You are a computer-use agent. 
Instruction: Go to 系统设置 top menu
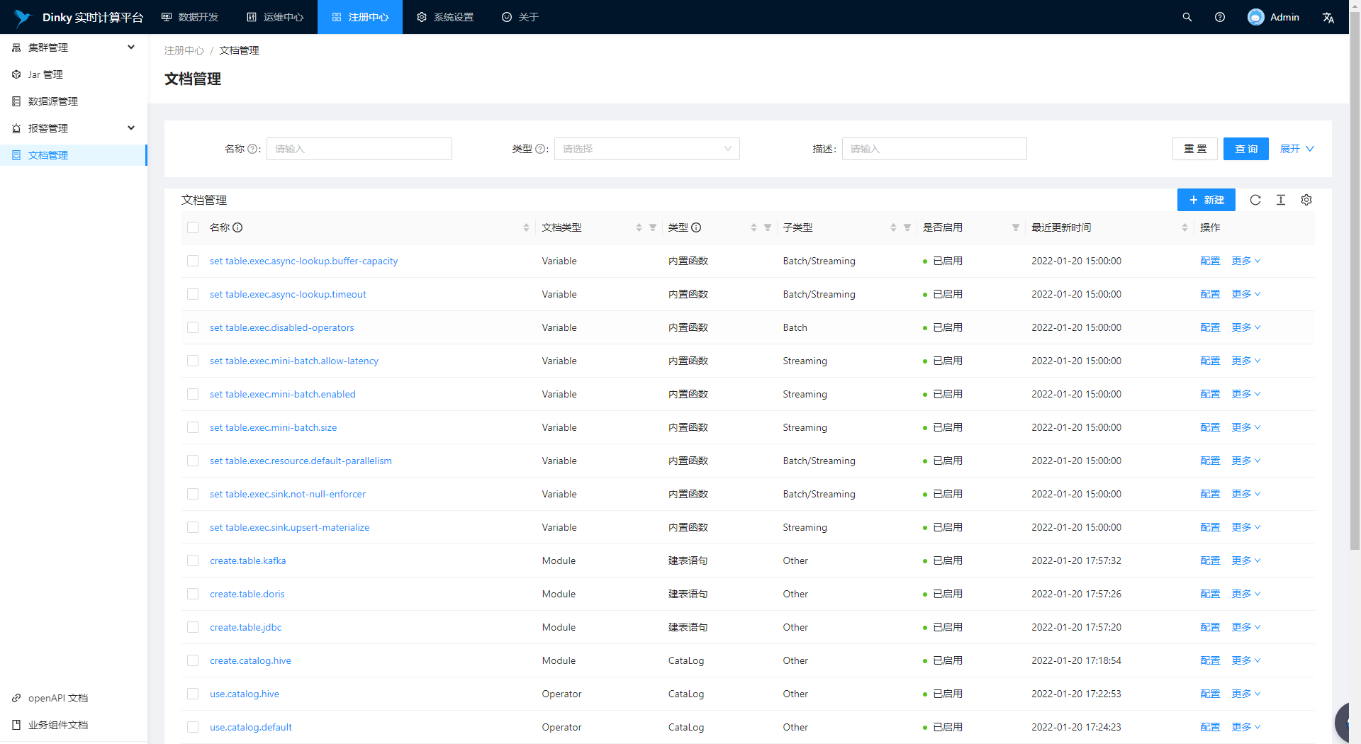tap(445, 17)
